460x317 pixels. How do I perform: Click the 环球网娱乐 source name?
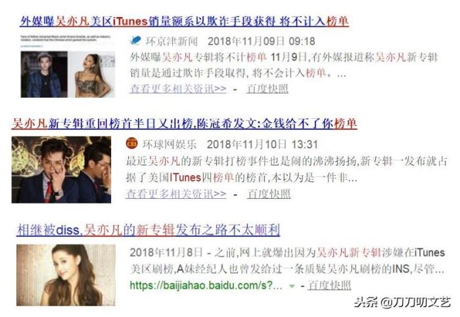(170, 144)
